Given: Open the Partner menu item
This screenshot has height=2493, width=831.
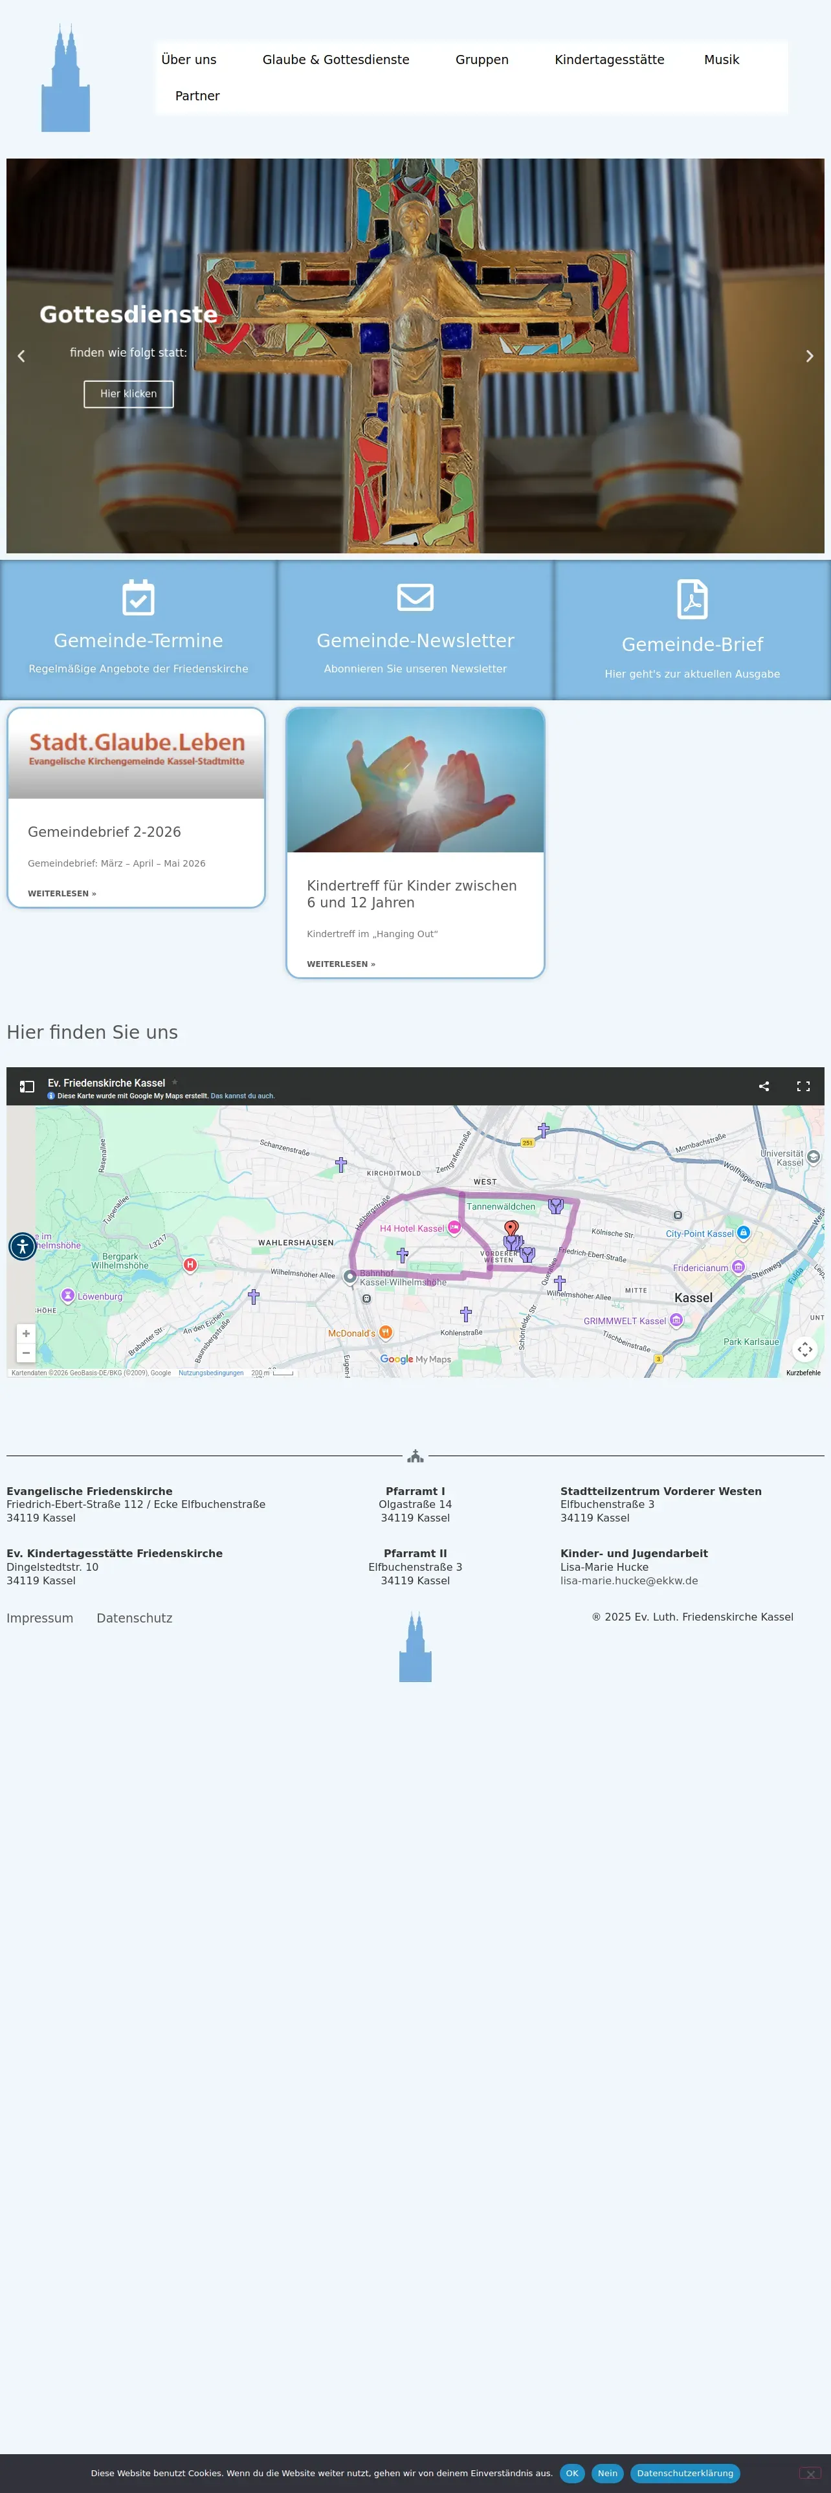Looking at the screenshot, I should (197, 96).
